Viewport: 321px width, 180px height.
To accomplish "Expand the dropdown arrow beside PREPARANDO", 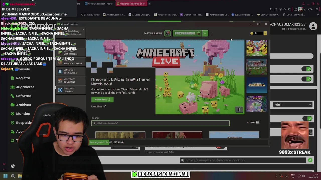I will [x=205, y=33].
